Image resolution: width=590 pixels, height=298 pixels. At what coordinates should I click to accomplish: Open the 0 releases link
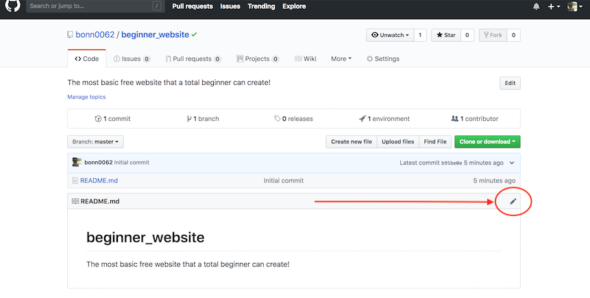point(293,118)
